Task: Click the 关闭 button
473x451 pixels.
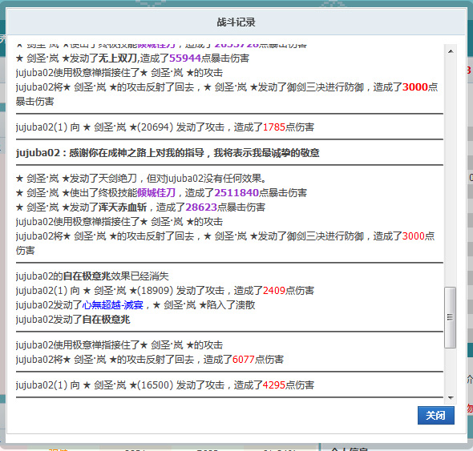Action: point(435,415)
